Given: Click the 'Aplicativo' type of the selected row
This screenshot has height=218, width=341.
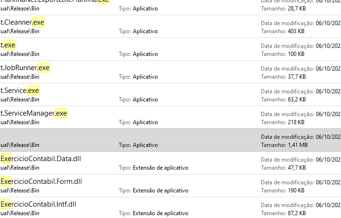Looking at the screenshot, I should pyautogui.click(x=145, y=145).
